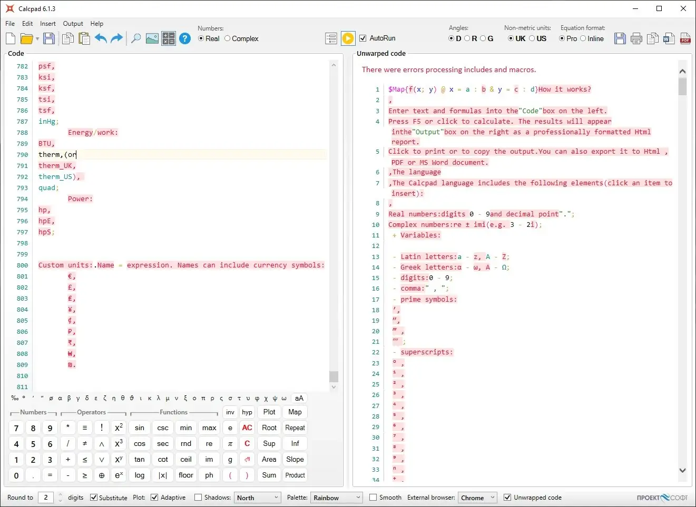This screenshot has width=696, height=507.
Task: Export output to PDF
Action: [685, 38]
